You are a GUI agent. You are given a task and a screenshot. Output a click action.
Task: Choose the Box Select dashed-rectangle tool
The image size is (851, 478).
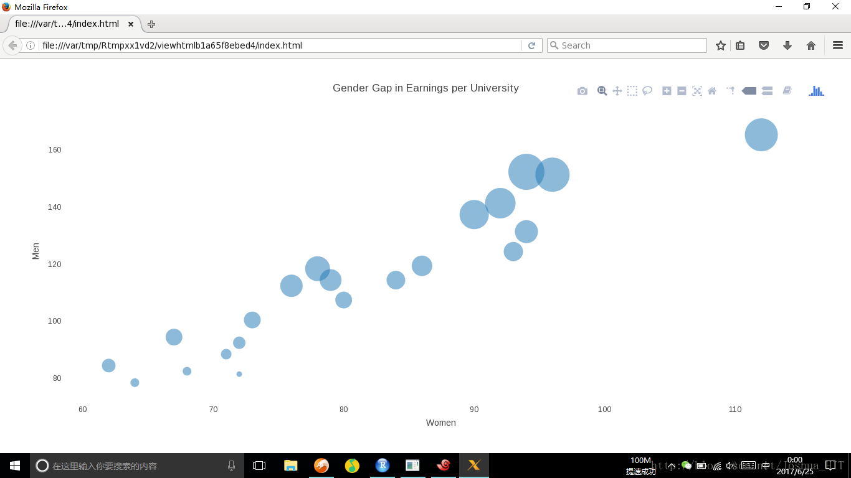632,91
